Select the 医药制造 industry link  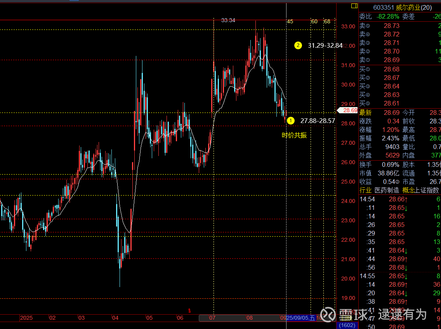[387, 190]
